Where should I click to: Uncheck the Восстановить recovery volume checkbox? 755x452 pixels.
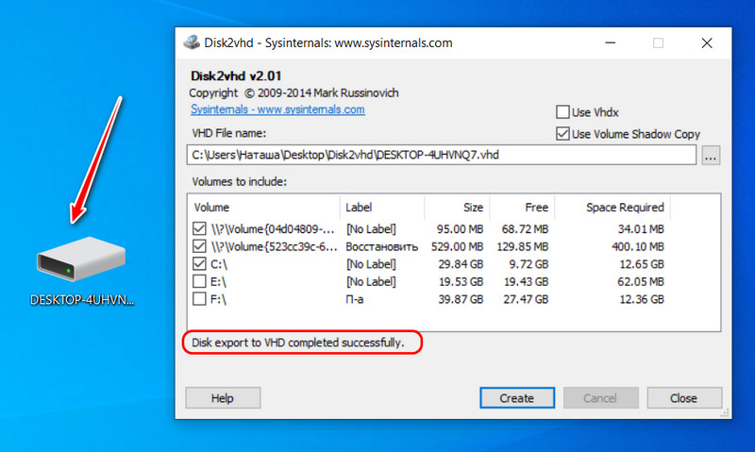pos(199,246)
